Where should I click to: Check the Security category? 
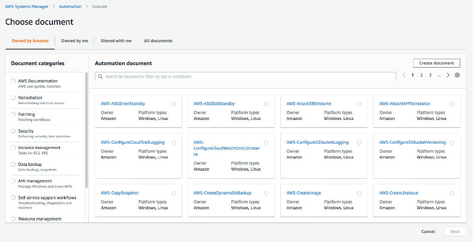point(13,131)
